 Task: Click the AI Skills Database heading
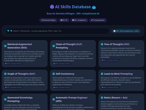(x=73, y=7)
